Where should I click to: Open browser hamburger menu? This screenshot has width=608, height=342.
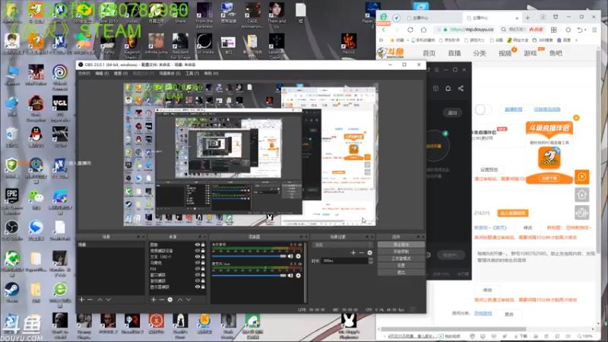[x=594, y=30]
